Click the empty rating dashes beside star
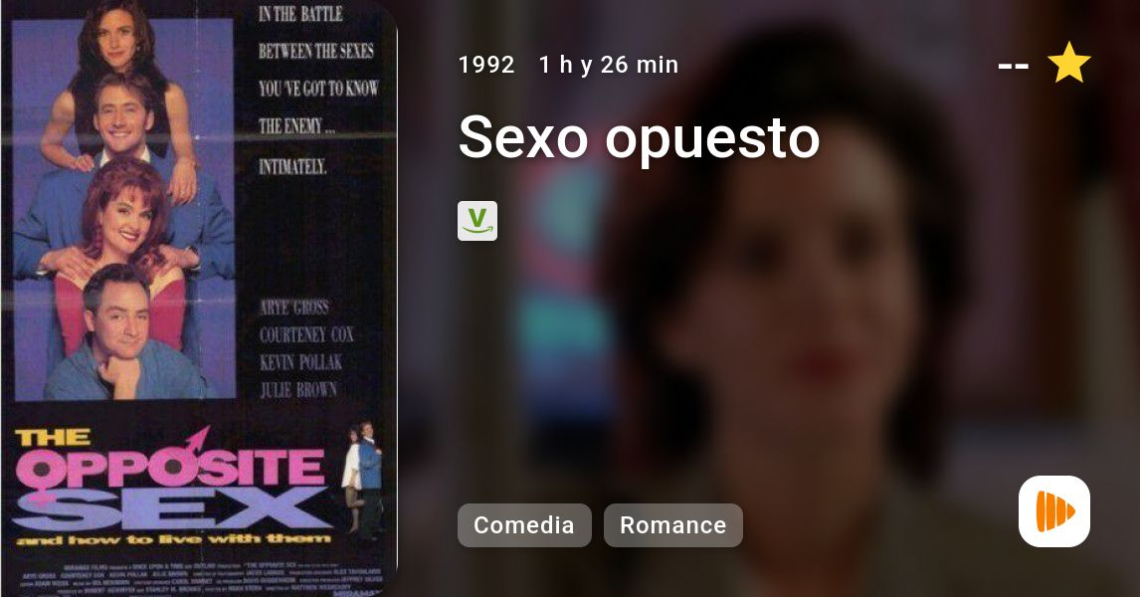Screen dimensions: 1140x597 (x=1013, y=67)
